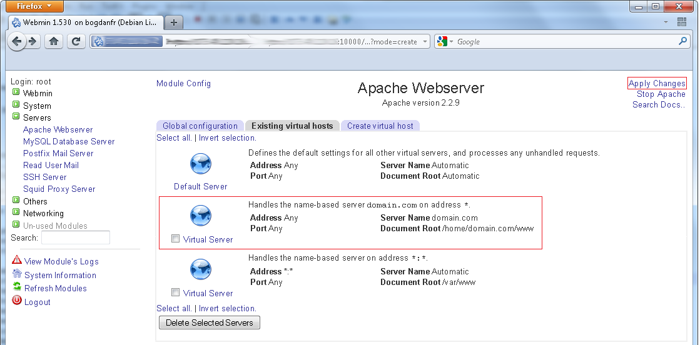This screenshot has height=345, width=700.
Task: Tick the checkbox for /var/www Virtual Server
Action: point(176,292)
